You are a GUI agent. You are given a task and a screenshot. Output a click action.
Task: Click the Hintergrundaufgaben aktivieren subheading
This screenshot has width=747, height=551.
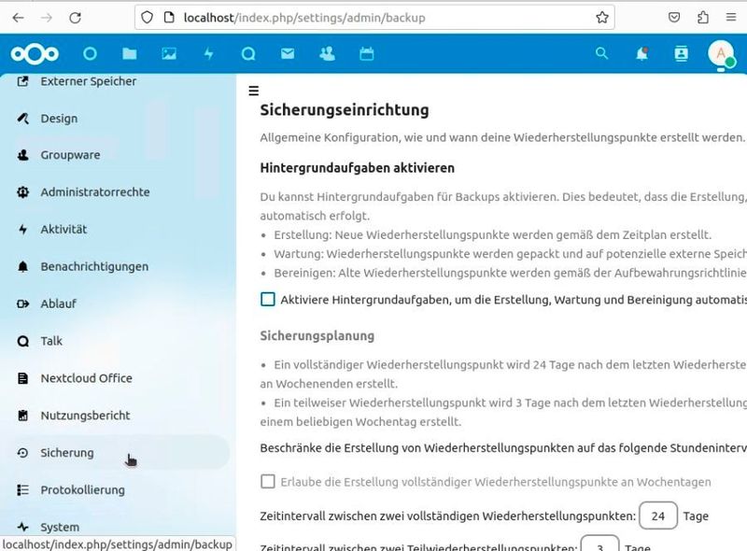click(358, 168)
